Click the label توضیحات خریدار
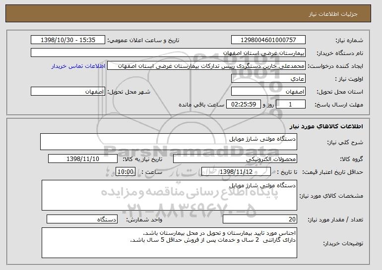The image size is (382, 270). [x=343, y=243]
